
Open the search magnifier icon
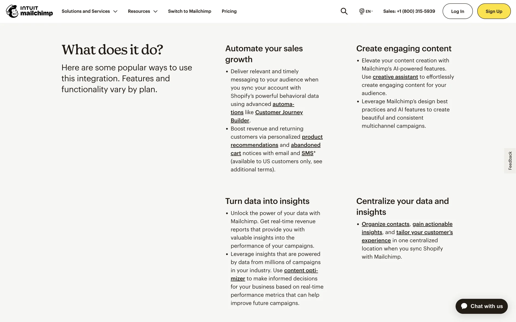pos(344,11)
